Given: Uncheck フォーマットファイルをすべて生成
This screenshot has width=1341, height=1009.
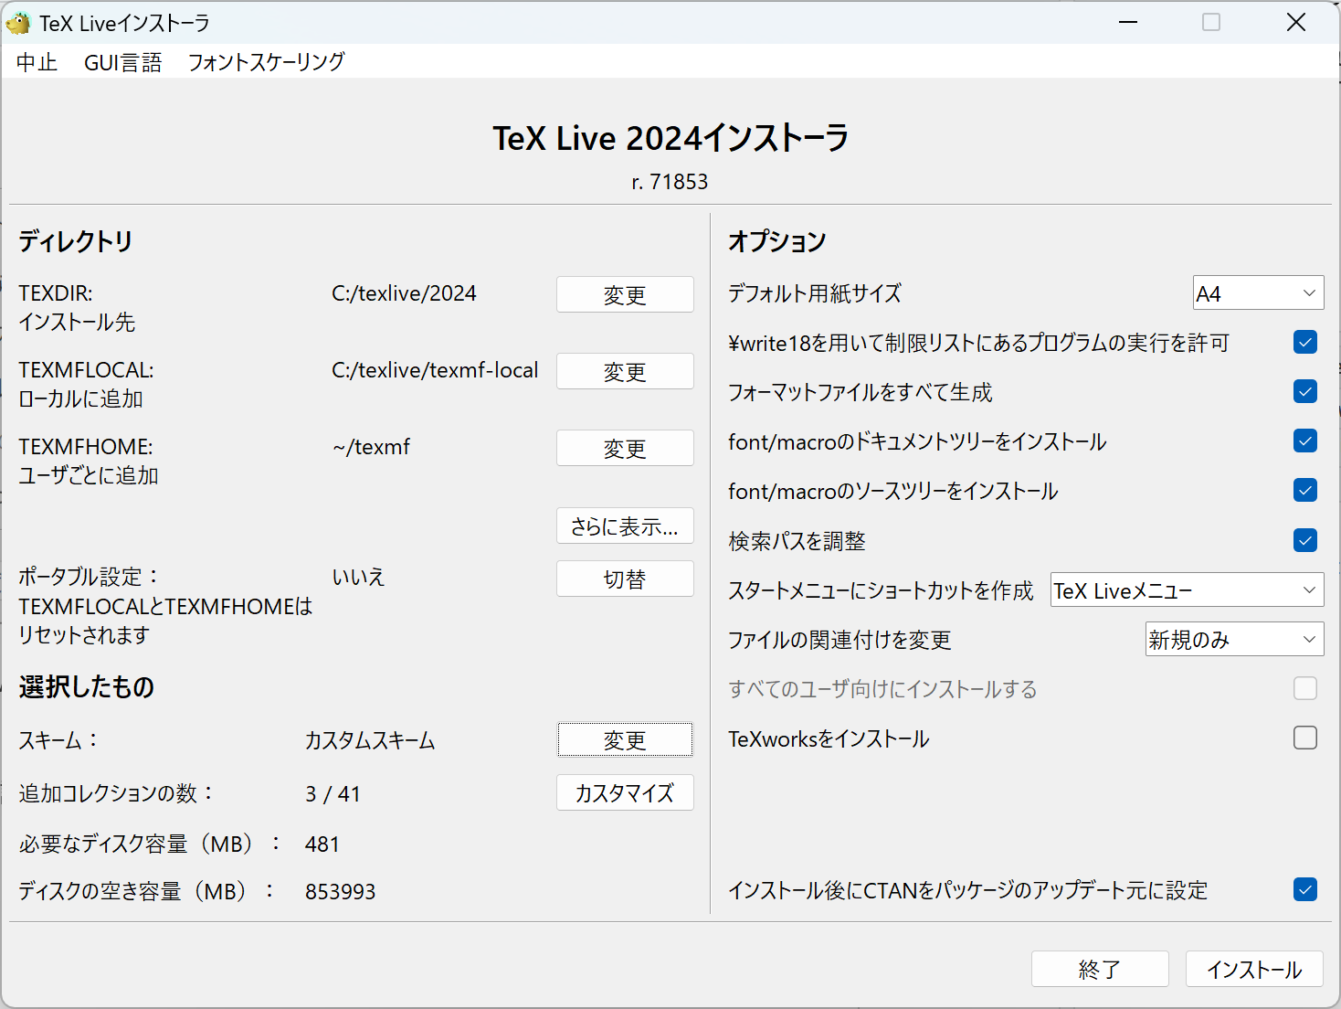Looking at the screenshot, I should coord(1305,392).
